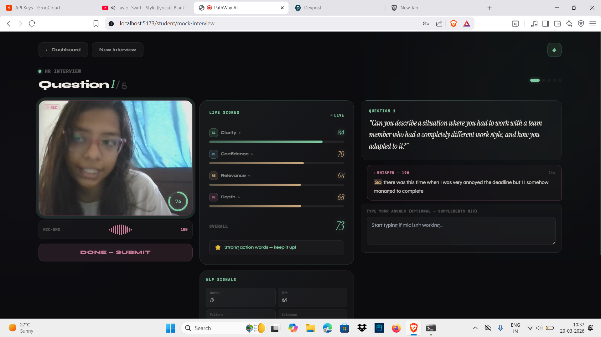This screenshot has width=601, height=337.
Task: Click the Overall score 73
Action: click(340, 226)
